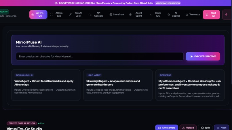Click the PERFECT CORP AR TRY-ON badge
The width and height of the screenshot is (232, 130).
[x=22, y=123]
